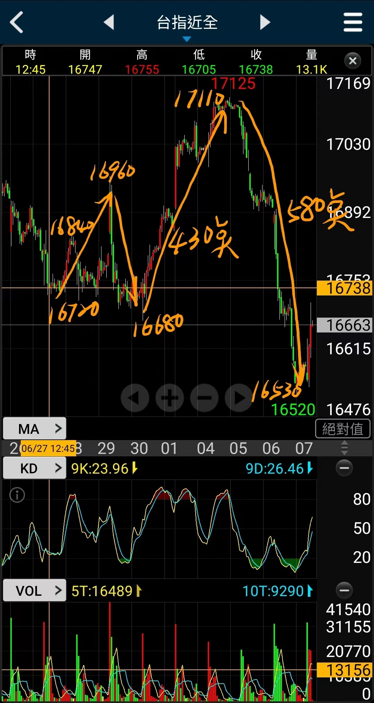
Task: Collapse the KD indicator panel
Action: coord(344,468)
